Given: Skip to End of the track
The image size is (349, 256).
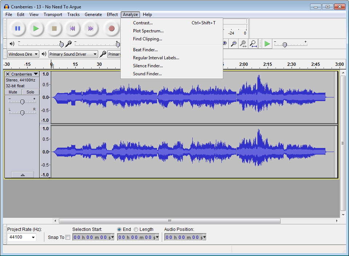Looking at the screenshot, I should click(91, 28).
